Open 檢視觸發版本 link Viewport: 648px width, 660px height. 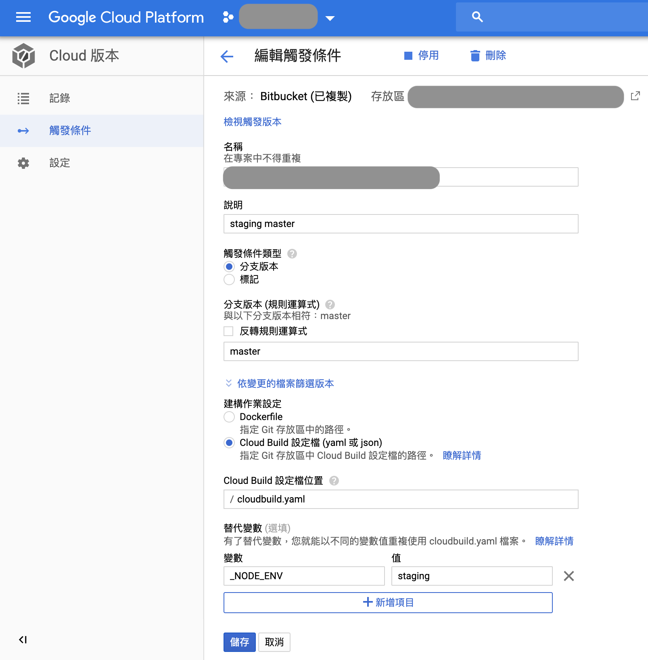coord(253,122)
